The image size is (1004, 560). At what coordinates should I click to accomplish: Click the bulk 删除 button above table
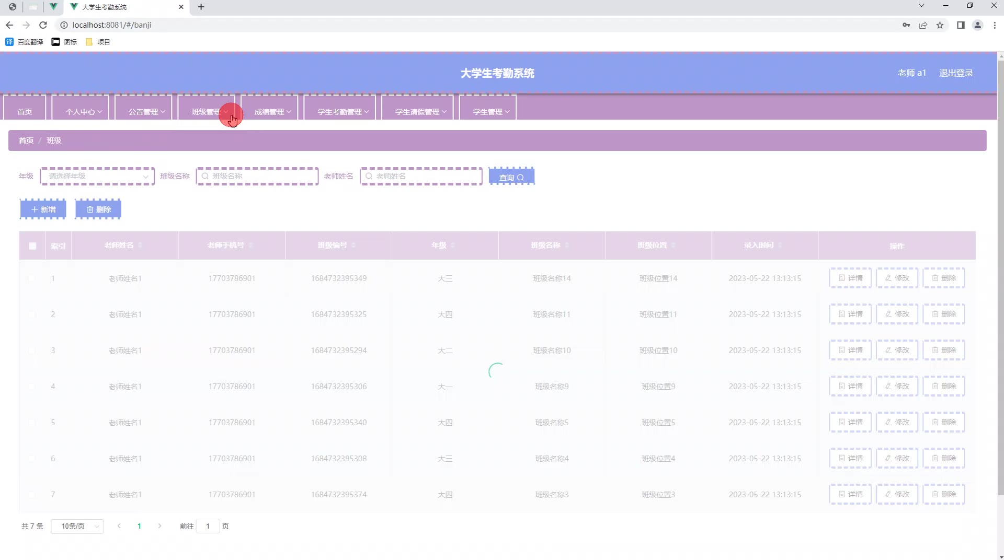pos(98,209)
